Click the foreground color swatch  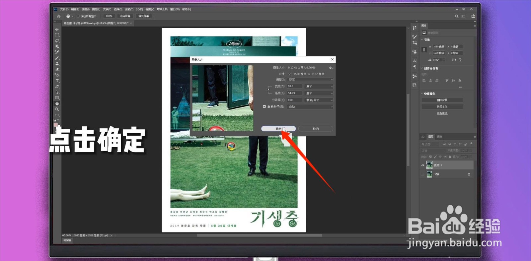56,125
